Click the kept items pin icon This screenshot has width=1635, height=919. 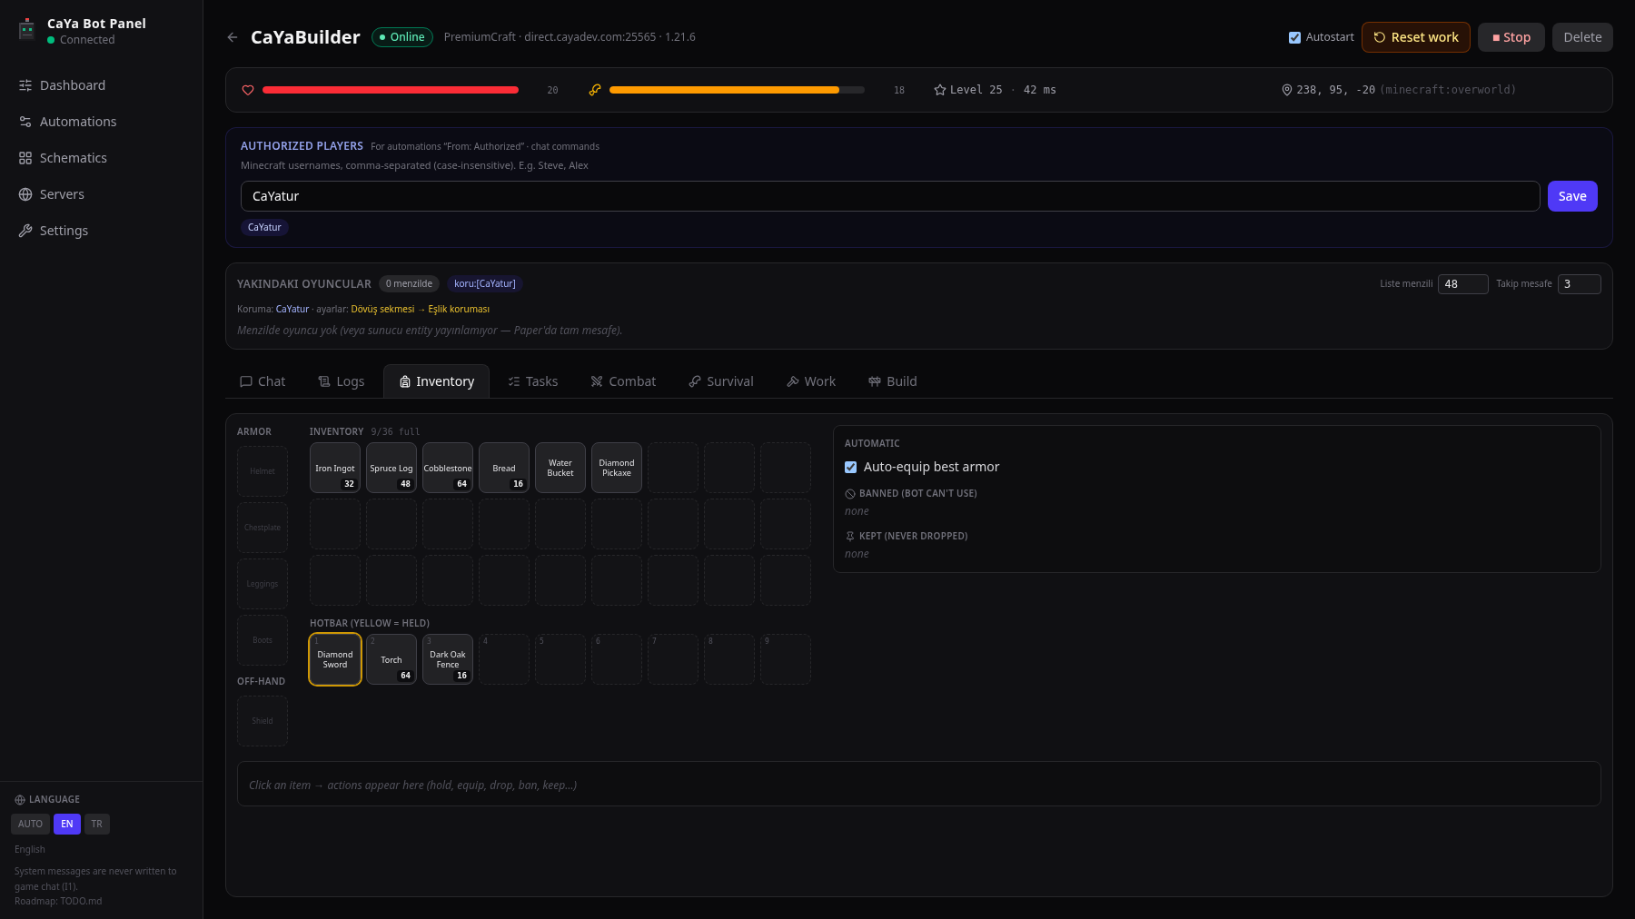click(x=850, y=537)
